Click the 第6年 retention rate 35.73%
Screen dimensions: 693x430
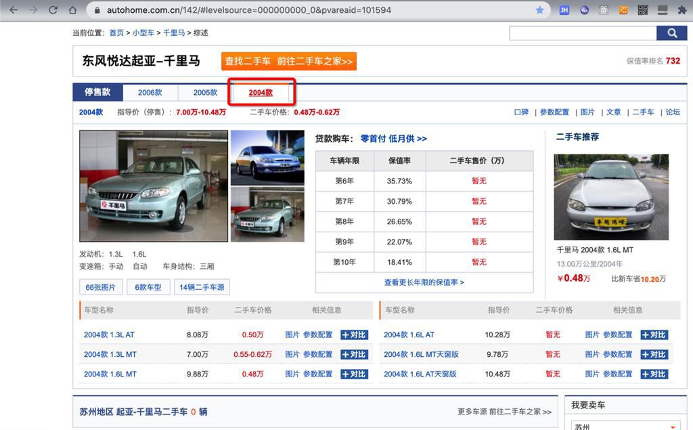click(399, 181)
